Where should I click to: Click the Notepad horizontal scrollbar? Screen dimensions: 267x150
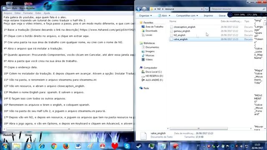(69, 129)
